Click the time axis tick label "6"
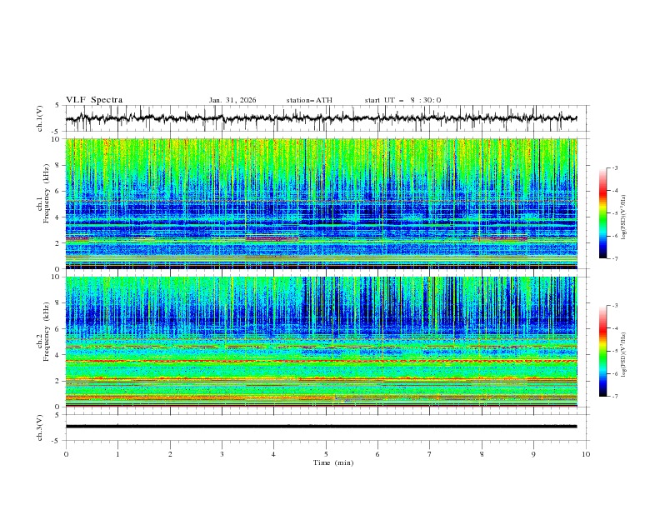Image resolution: width=660 pixels, height=510 pixels. pos(377,454)
